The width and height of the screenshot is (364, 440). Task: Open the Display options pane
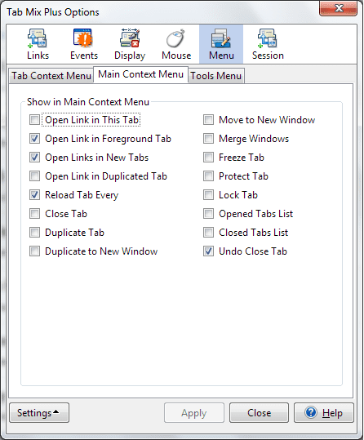130,44
